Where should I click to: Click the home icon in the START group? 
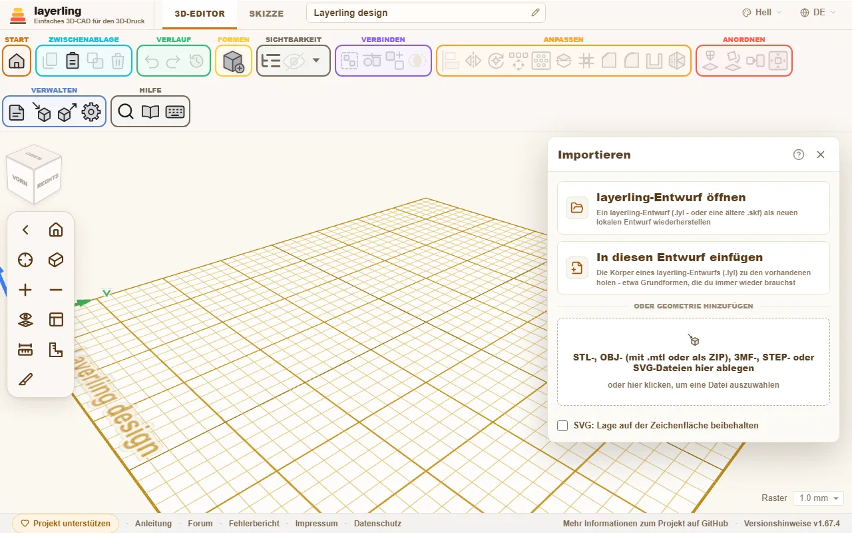tap(17, 61)
